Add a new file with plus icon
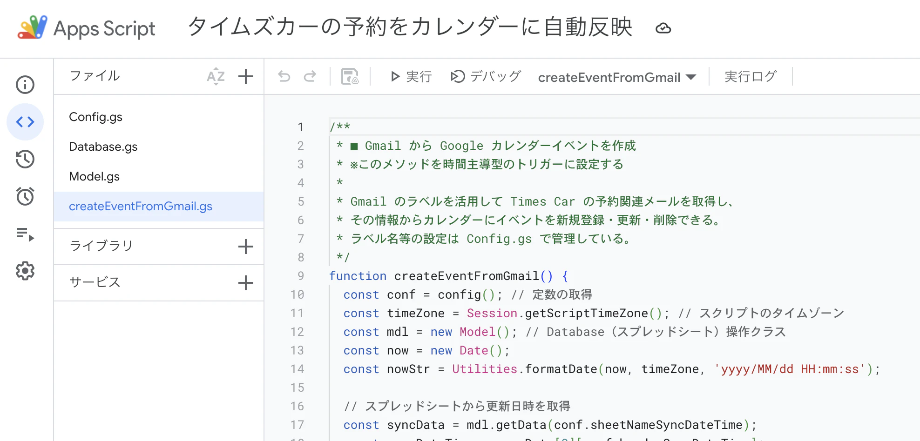Screen dimensions: 920x441 click(246, 76)
